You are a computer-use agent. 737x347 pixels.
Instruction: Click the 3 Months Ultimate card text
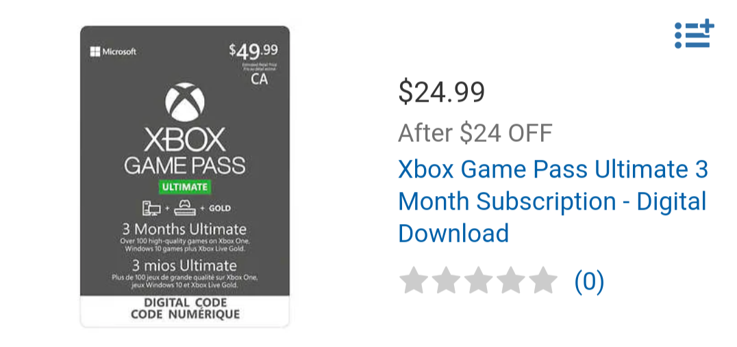184,230
